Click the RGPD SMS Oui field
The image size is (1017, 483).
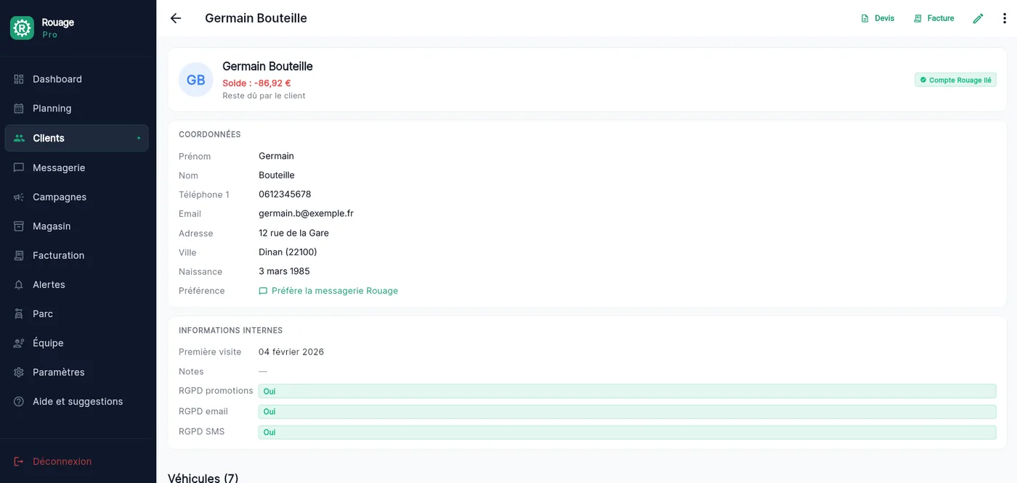[x=627, y=432]
